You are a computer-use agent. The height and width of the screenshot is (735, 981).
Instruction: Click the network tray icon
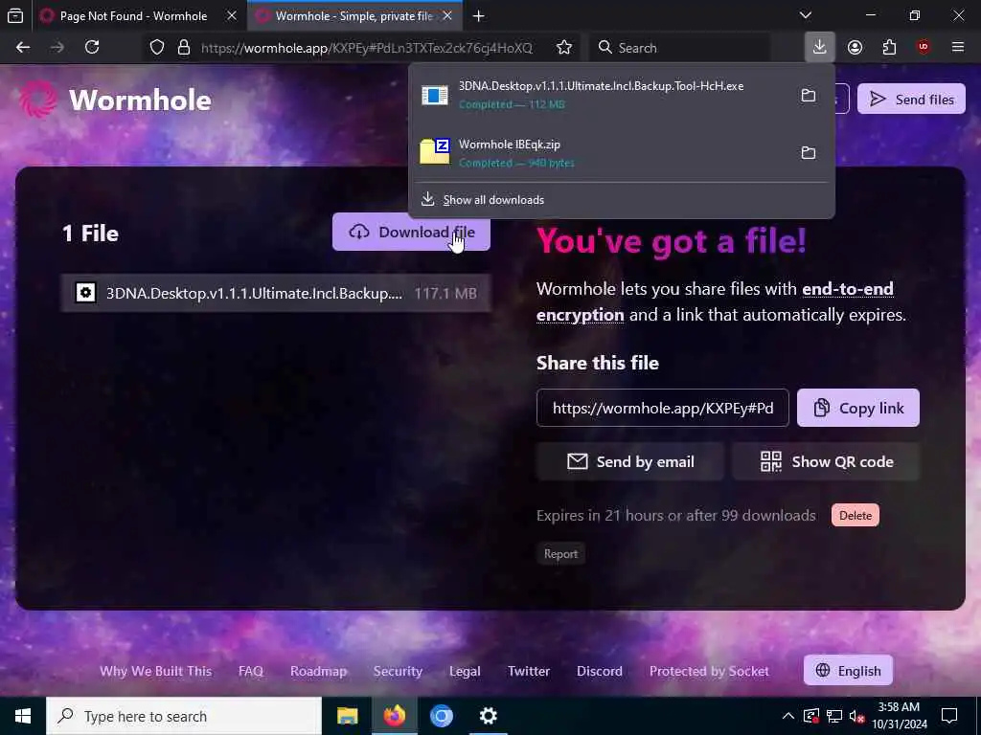(834, 716)
